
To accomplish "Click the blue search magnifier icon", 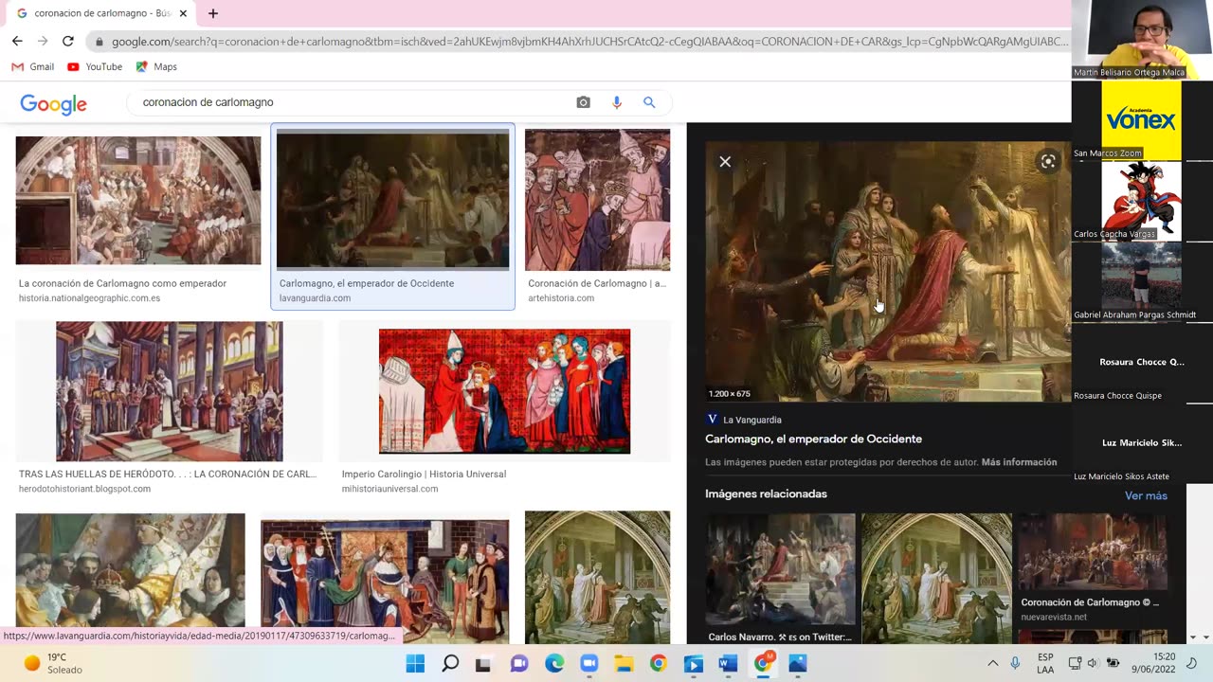I will [649, 102].
